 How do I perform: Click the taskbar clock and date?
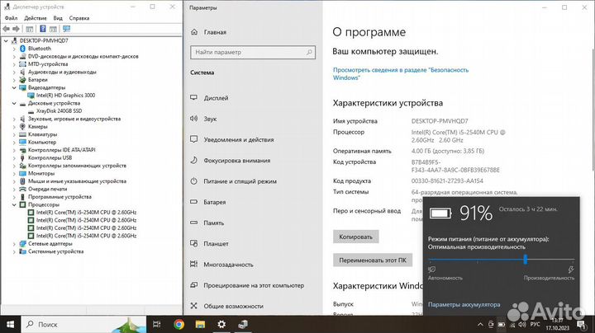tap(558, 324)
